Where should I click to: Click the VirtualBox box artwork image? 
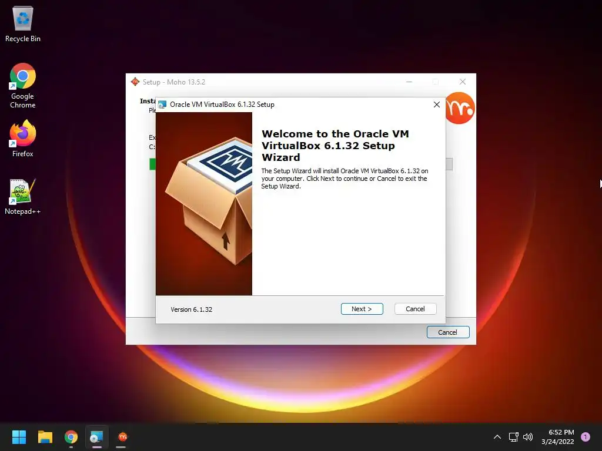click(204, 204)
